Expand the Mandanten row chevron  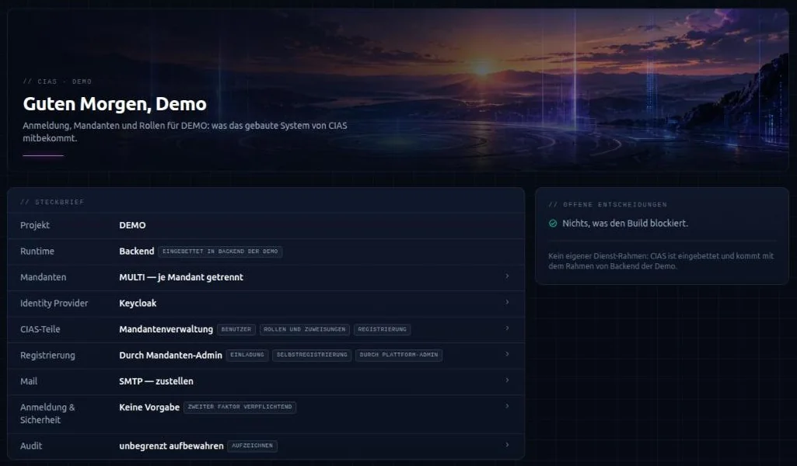click(507, 276)
